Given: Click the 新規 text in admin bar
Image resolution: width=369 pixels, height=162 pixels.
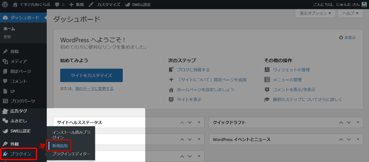Looking at the screenshot, I should coord(80,4).
